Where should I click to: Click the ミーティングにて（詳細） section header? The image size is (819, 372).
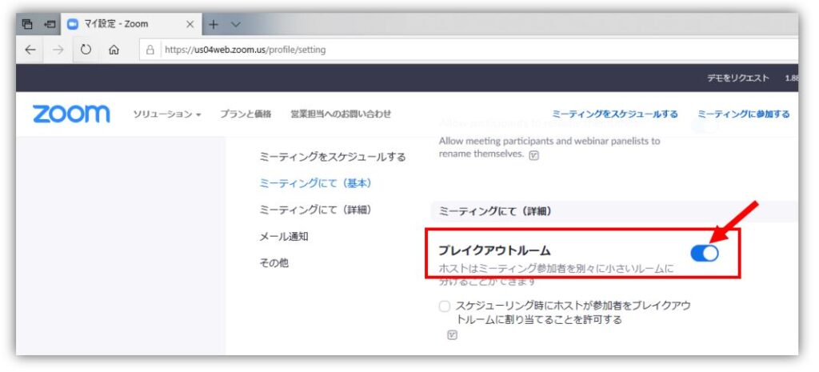tap(496, 212)
